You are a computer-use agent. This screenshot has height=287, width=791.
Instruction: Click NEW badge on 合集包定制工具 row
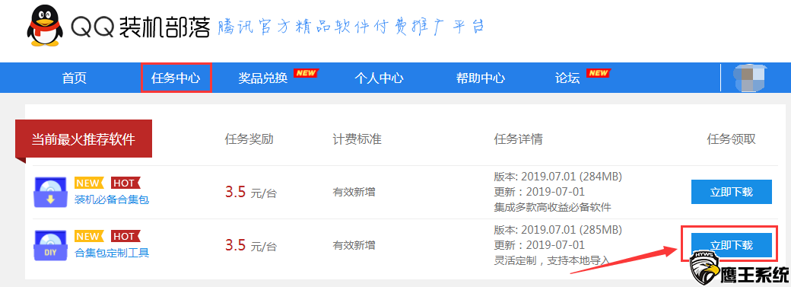89,237
